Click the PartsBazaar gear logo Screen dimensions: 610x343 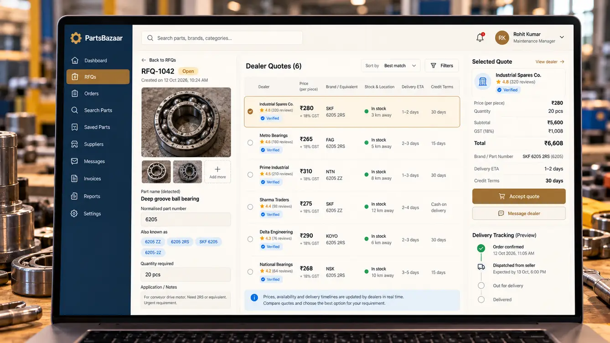click(76, 38)
